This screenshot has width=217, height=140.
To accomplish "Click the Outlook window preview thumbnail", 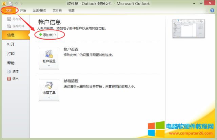I will (x=189, y=28).
